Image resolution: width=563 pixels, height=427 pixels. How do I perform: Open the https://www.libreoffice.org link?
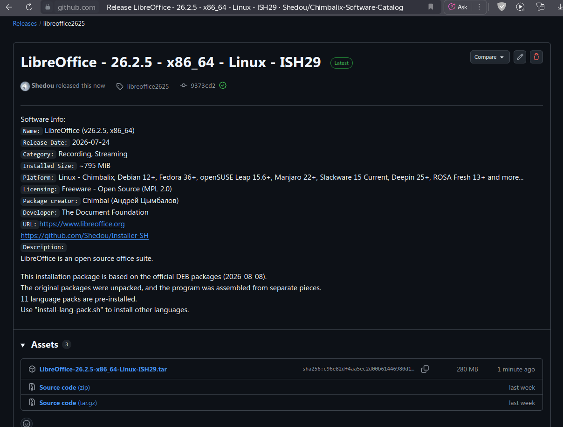pos(82,224)
